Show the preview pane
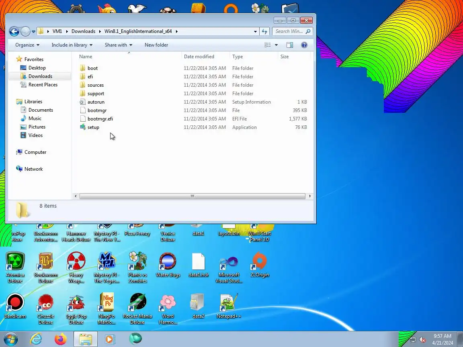This screenshot has width=463, height=347. pos(290,45)
